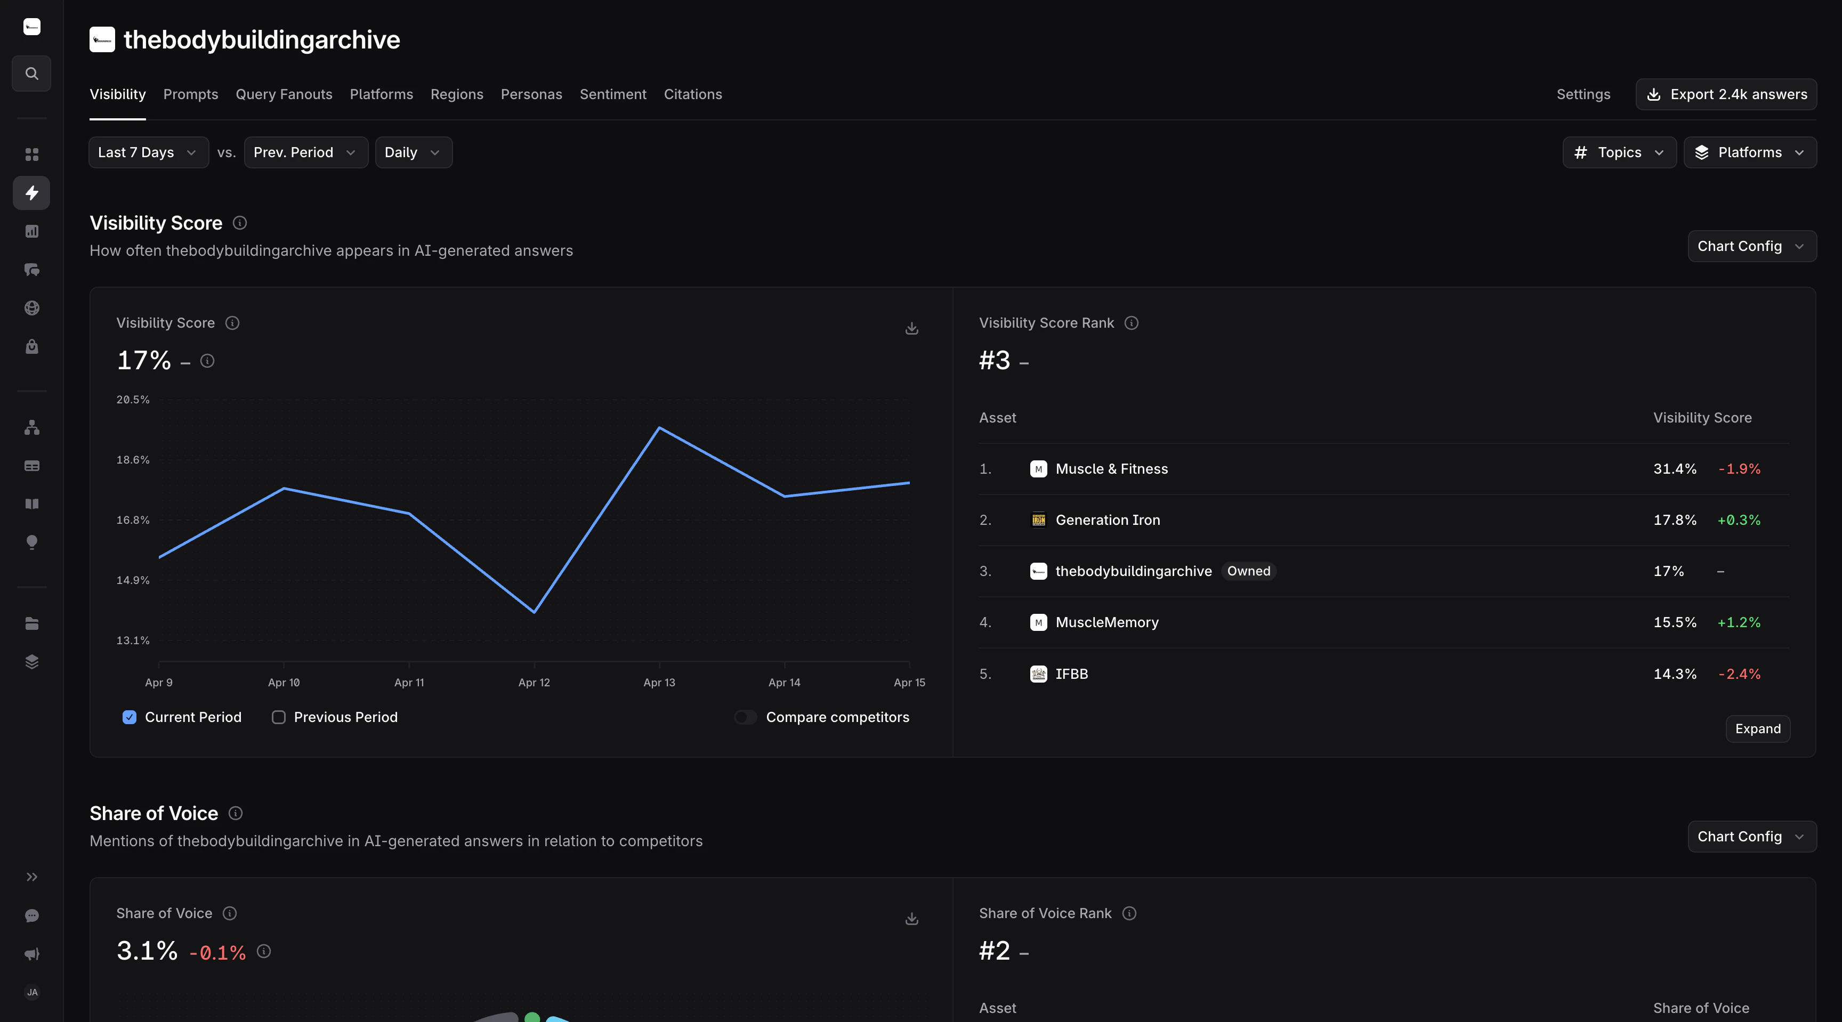Click the stacked layers sidebar icon

31,662
